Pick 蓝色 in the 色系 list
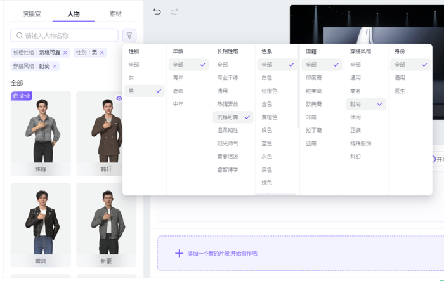 tap(267, 143)
